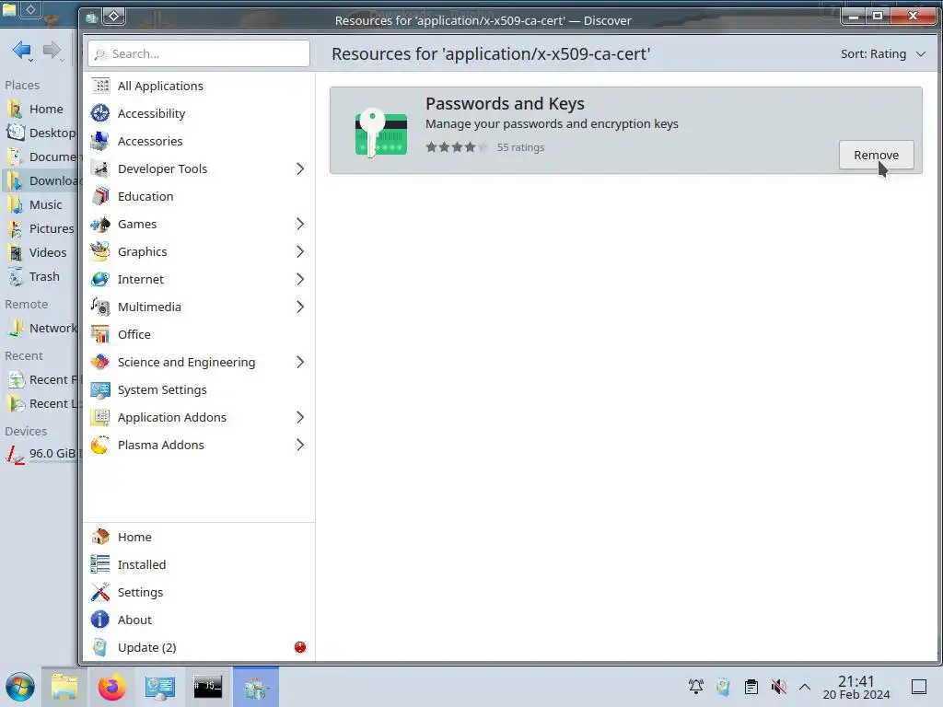
Task: Open the updates tray icon
Action: 724,687
